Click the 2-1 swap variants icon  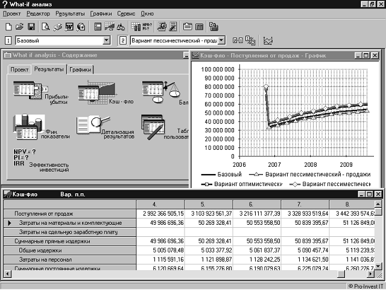[x=238, y=40]
